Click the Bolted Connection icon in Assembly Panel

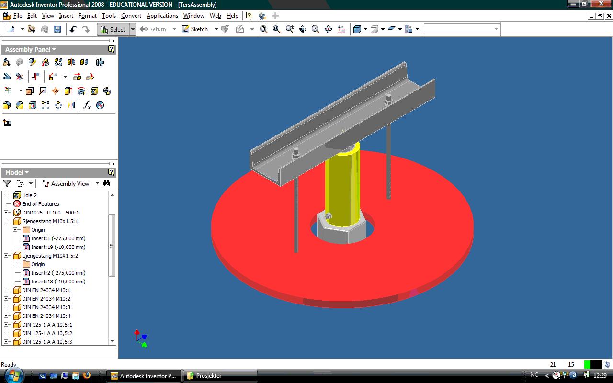[x=100, y=62]
